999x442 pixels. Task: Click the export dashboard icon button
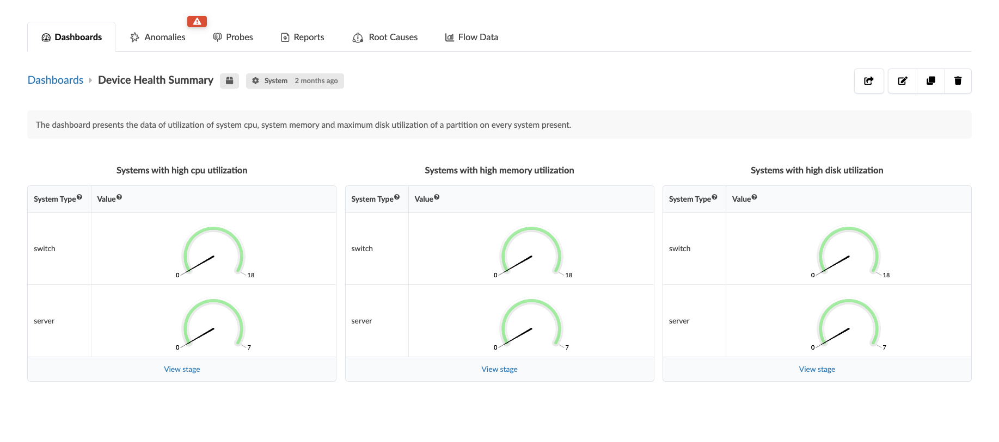tap(869, 81)
